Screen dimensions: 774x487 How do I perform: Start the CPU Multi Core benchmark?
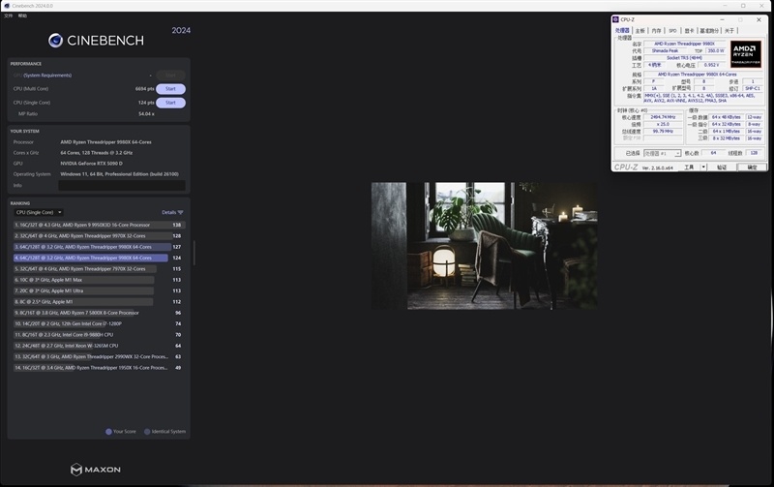[170, 88]
